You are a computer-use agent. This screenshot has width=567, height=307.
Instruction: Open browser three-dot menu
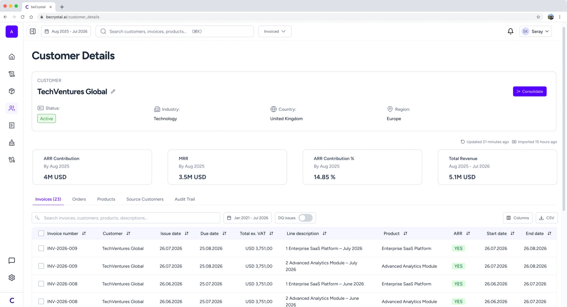pos(560,17)
